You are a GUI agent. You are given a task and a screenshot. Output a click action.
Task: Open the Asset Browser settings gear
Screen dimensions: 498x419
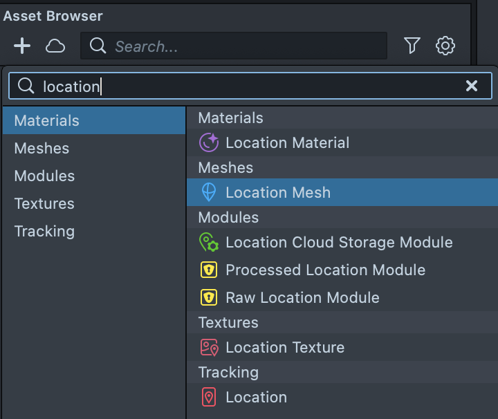click(x=445, y=46)
